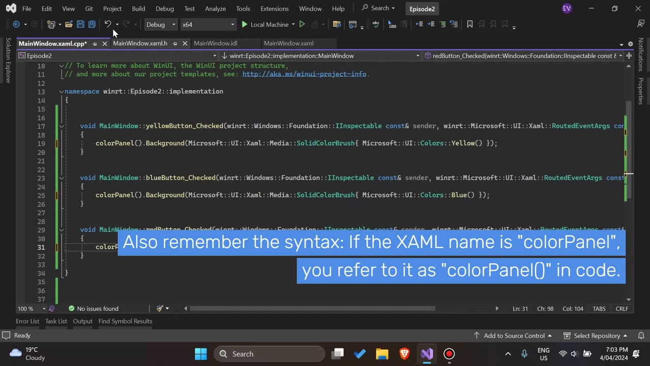Open the File menu

[26, 9]
